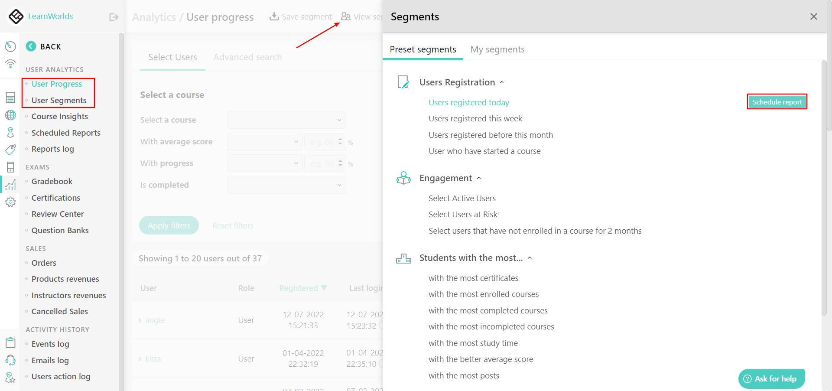Open the globe icon in left rail

point(10,115)
